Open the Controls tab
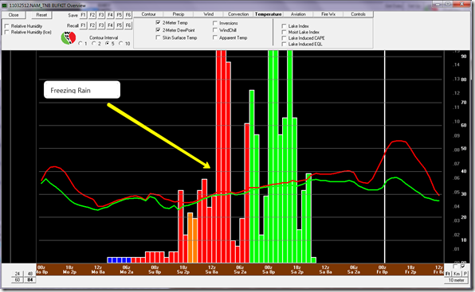The width and height of the screenshot is (475, 292). pyautogui.click(x=359, y=14)
